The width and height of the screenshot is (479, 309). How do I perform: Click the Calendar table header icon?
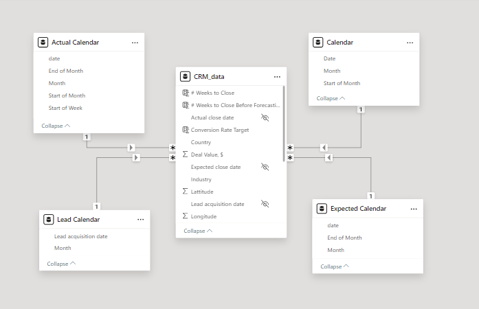pyautogui.click(x=318, y=43)
